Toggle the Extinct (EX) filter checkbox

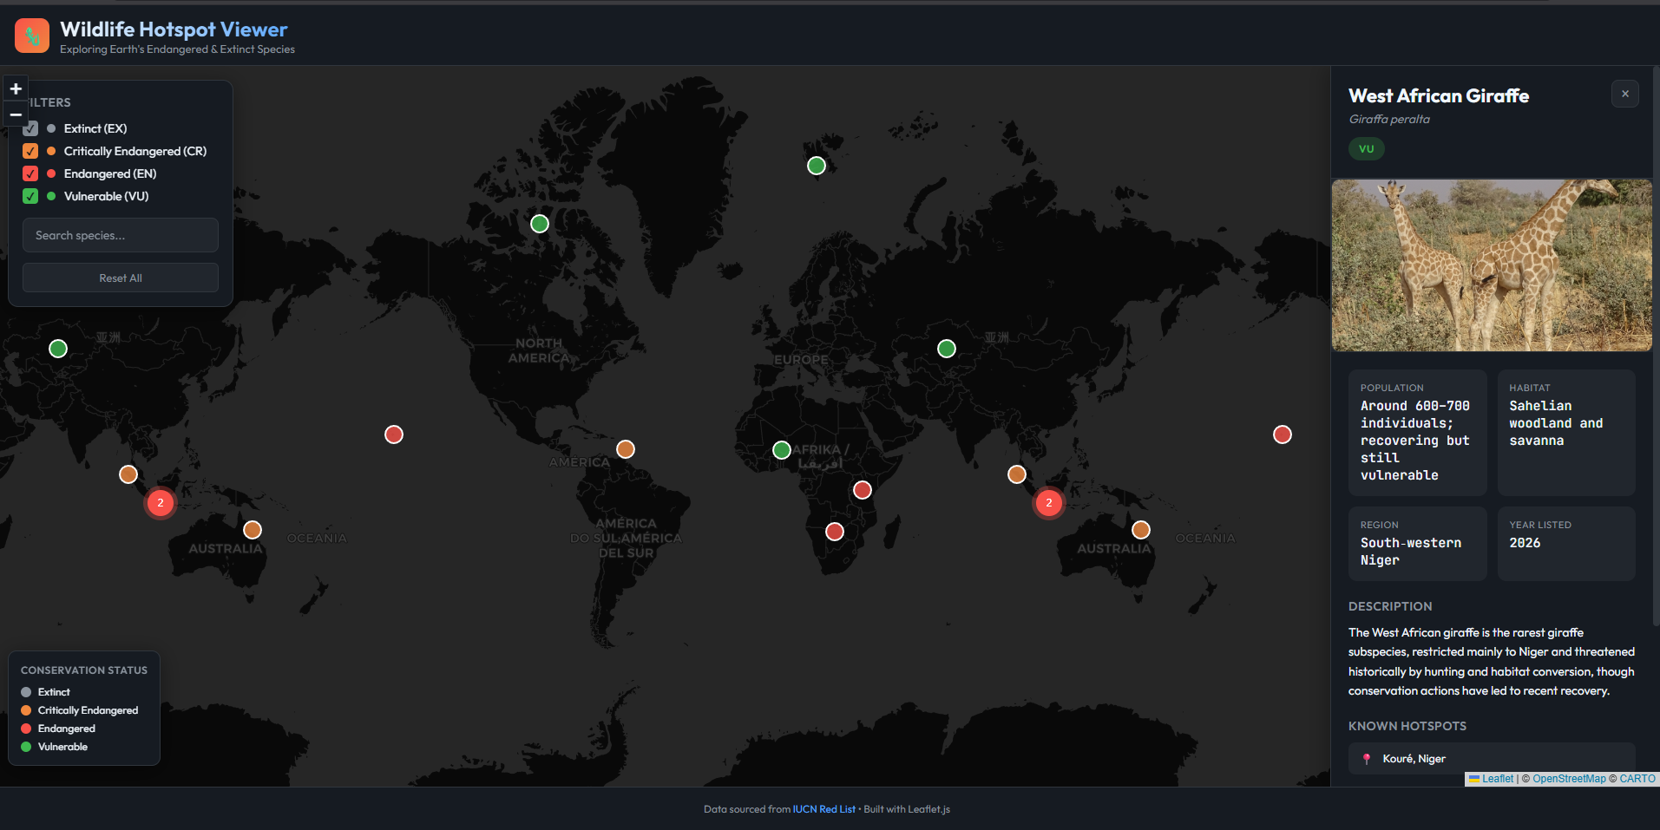(30, 128)
